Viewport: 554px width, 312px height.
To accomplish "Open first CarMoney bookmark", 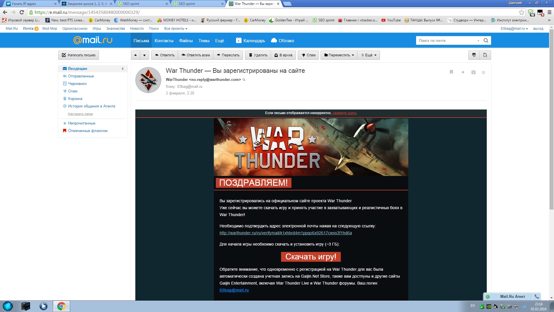I will pyautogui.click(x=100, y=20).
